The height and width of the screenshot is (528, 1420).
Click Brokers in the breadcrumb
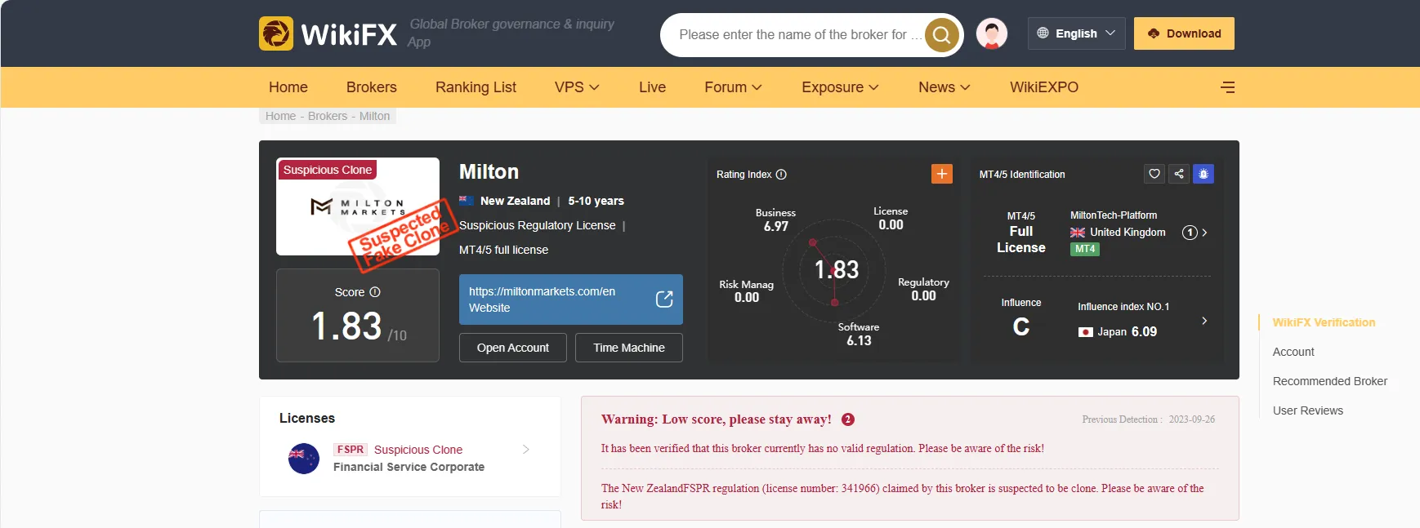pyautogui.click(x=328, y=116)
